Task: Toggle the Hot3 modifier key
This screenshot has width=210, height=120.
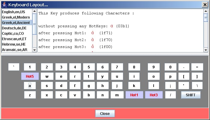Action: coord(154,95)
